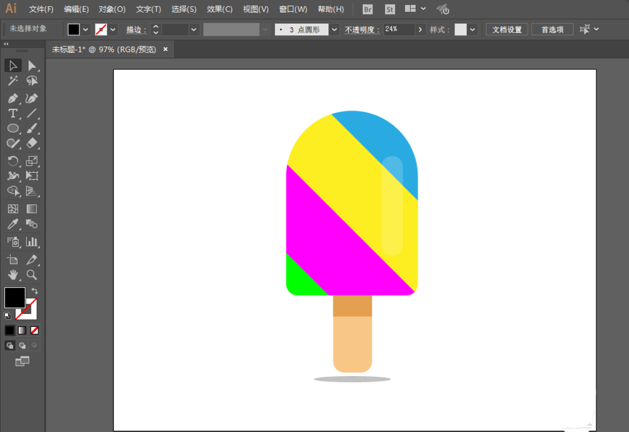Open the 文件(F) menu
The height and width of the screenshot is (432, 629).
(x=41, y=9)
